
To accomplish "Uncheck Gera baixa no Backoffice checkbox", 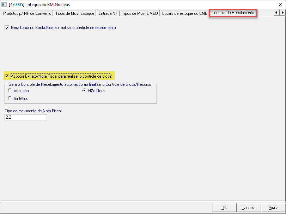I will coord(7,28).
